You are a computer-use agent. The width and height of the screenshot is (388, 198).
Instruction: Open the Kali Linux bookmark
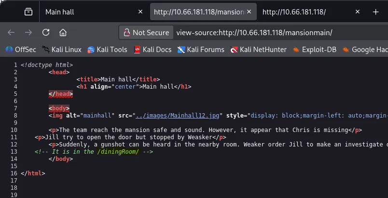pos(62,49)
